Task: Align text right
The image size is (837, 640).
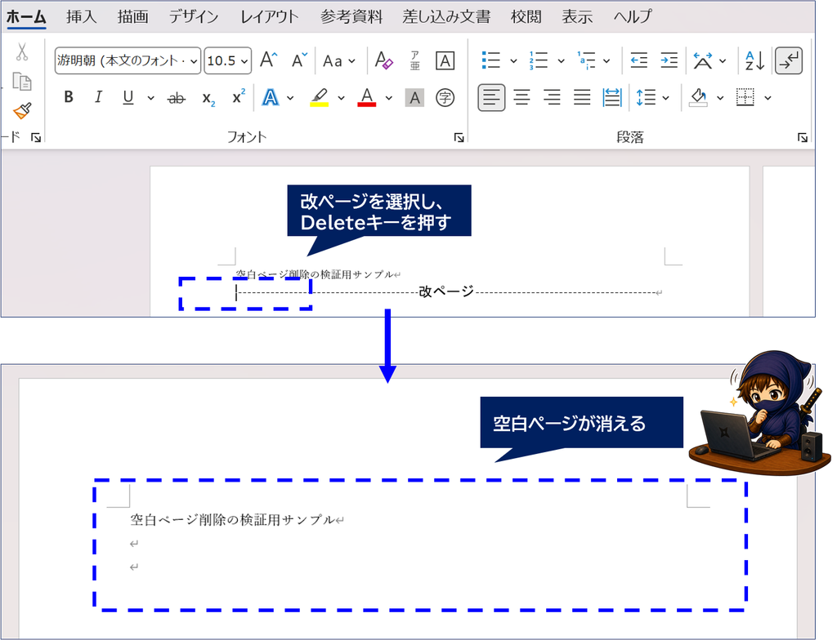Action: click(x=552, y=98)
